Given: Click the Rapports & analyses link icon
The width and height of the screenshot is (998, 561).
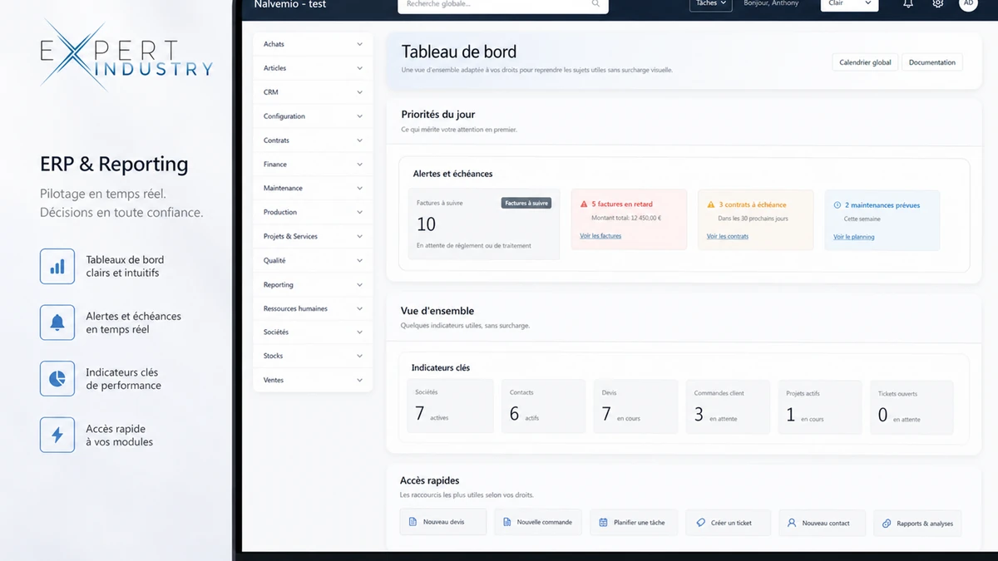Looking at the screenshot, I should (887, 524).
